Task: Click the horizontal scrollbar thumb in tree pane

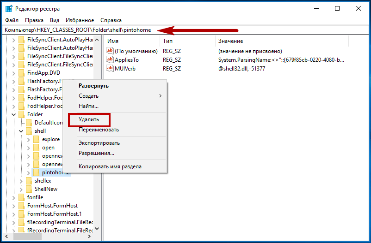Action: coord(27,236)
